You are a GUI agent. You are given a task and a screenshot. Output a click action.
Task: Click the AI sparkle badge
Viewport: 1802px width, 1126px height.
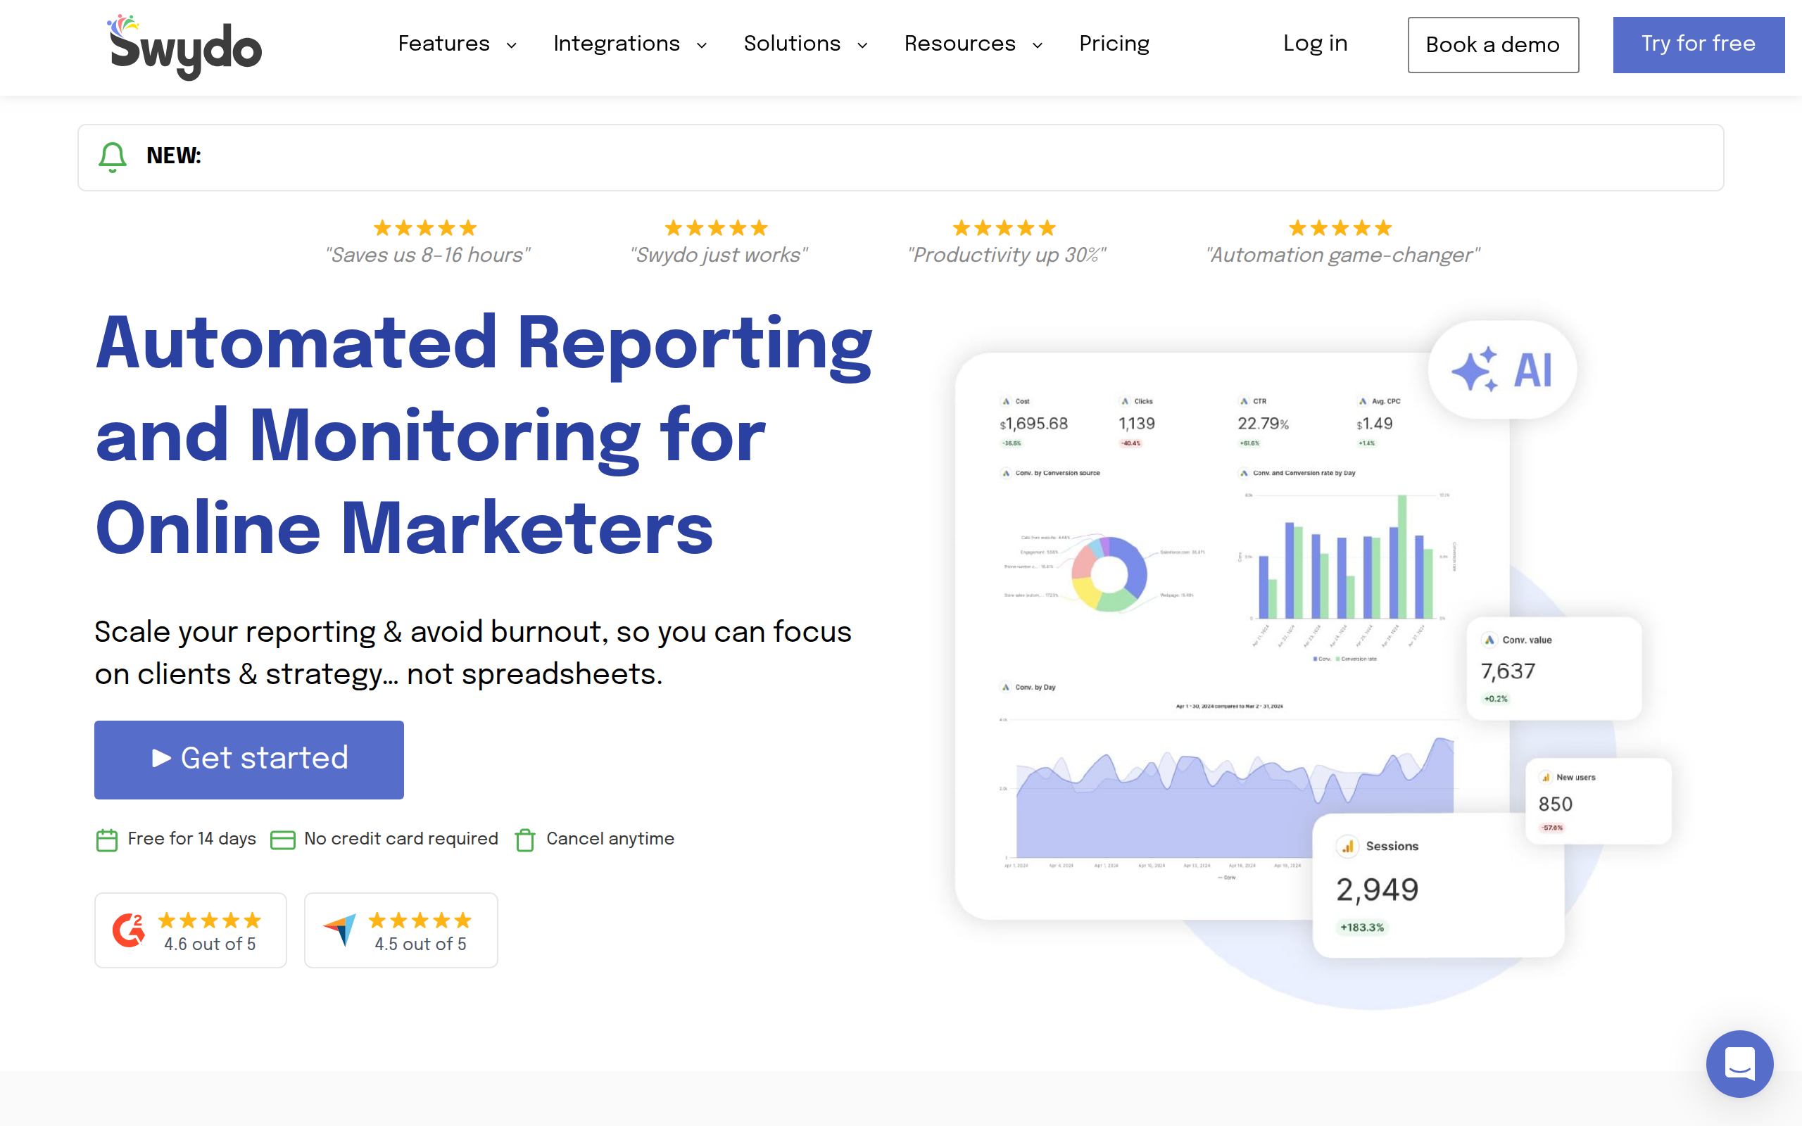pyautogui.click(x=1502, y=369)
